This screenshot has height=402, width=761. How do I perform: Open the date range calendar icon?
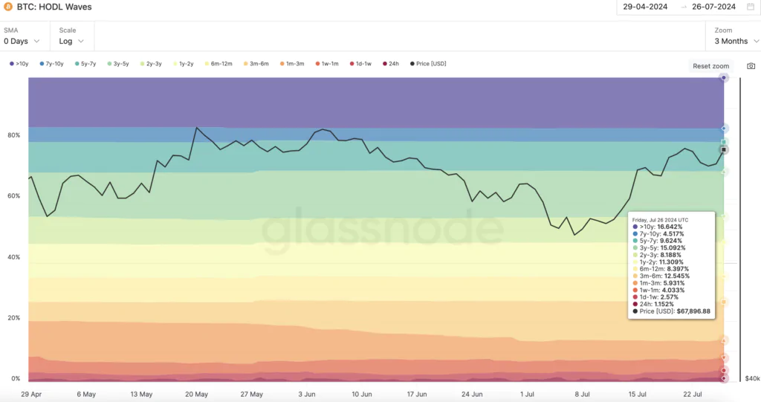751,7
